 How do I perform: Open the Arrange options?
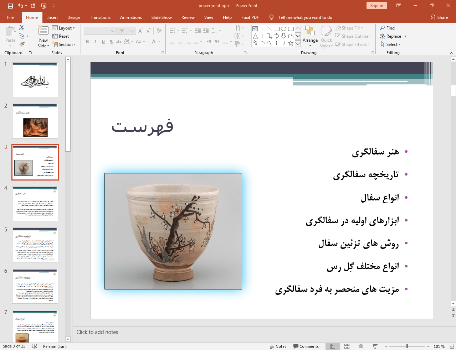[310, 36]
